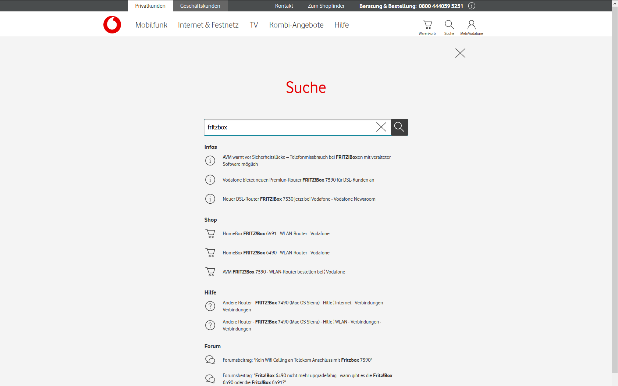Open the TV menu

(254, 25)
